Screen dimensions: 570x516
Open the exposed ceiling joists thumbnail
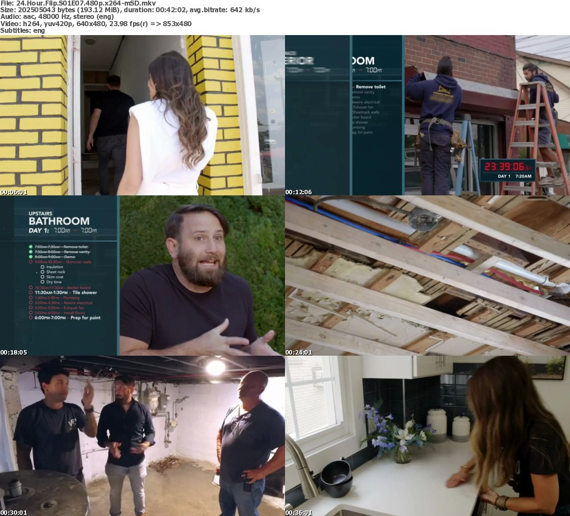427,276
